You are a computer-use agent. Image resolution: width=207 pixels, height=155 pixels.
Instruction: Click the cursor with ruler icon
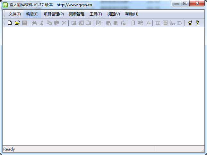point(173,23)
